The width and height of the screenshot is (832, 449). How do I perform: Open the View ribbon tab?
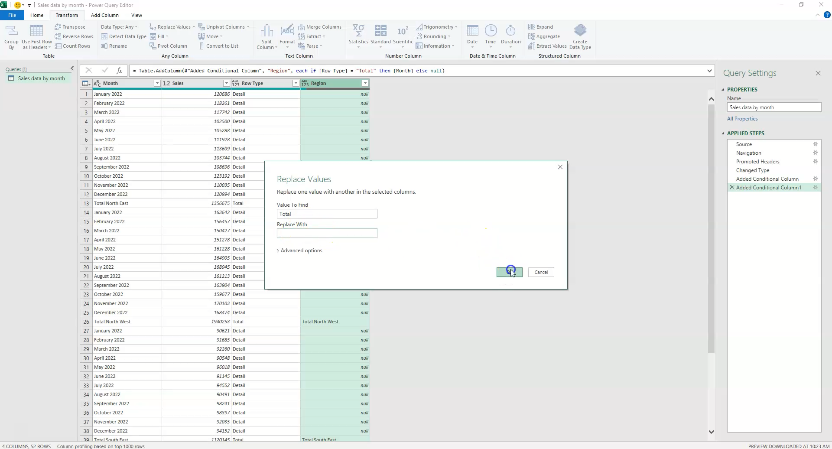[136, 15]
